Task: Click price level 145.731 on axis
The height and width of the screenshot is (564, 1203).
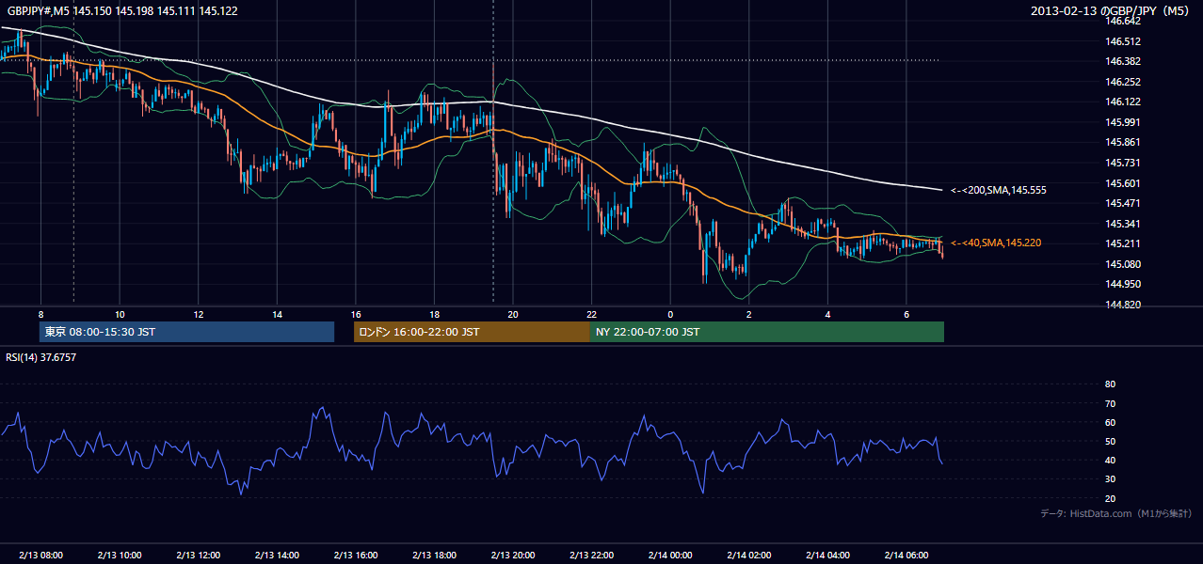Action: click(x=1122, y=163)
